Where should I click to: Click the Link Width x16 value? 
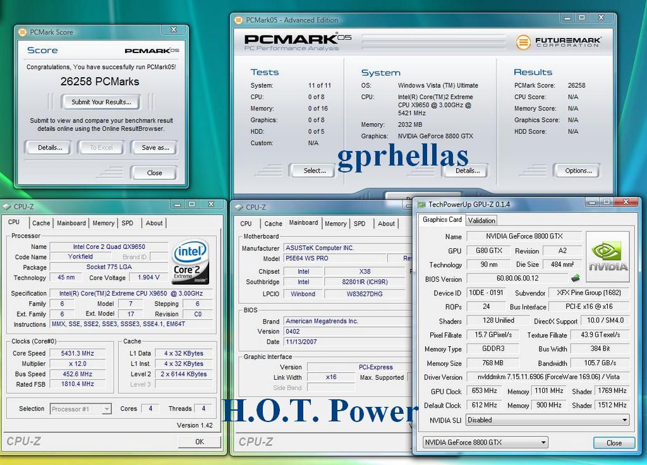[331, 377]
